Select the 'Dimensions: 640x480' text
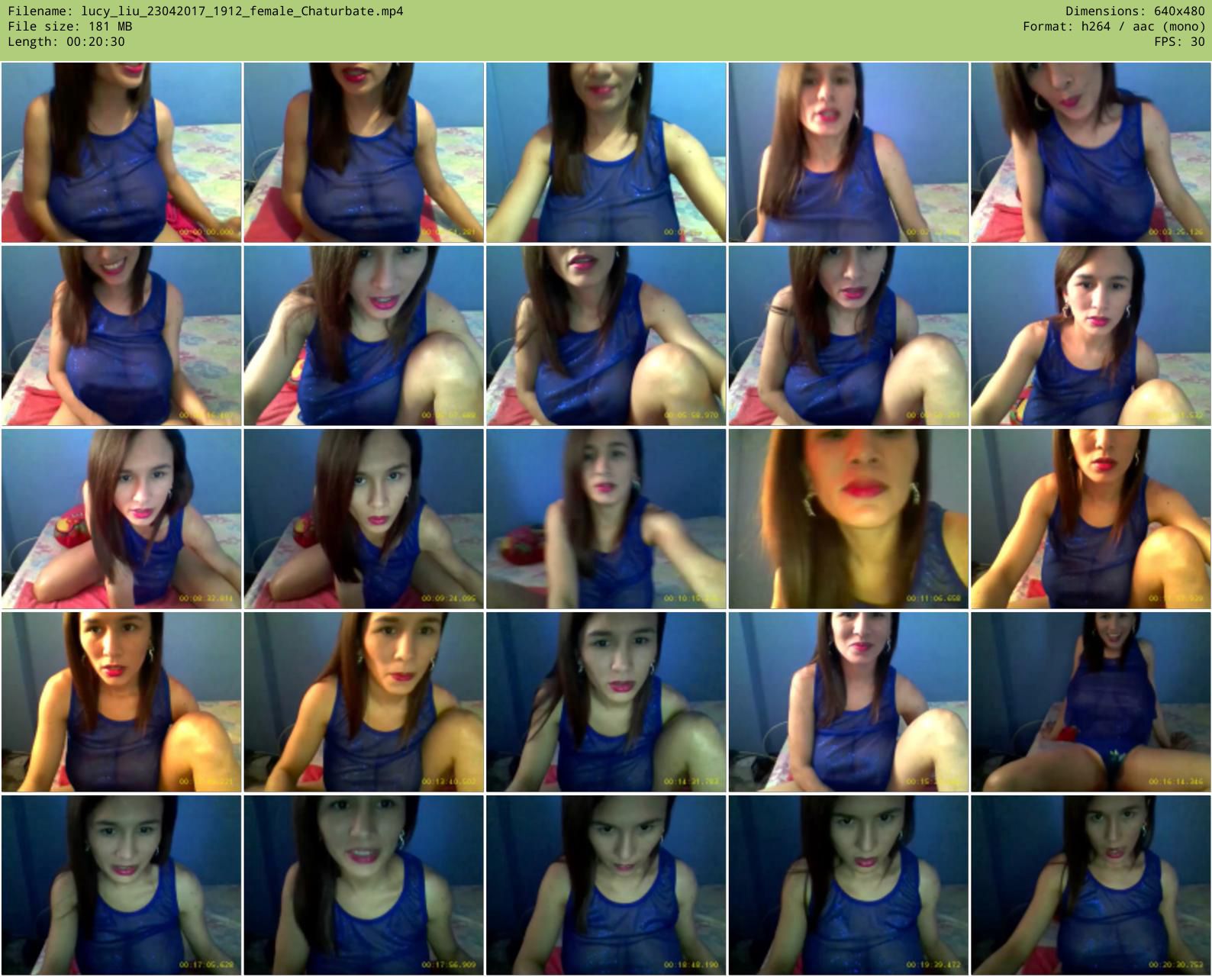 point(1135,11)
